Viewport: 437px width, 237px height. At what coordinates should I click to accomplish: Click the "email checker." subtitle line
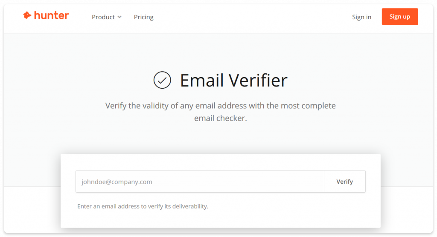point(220,118)
